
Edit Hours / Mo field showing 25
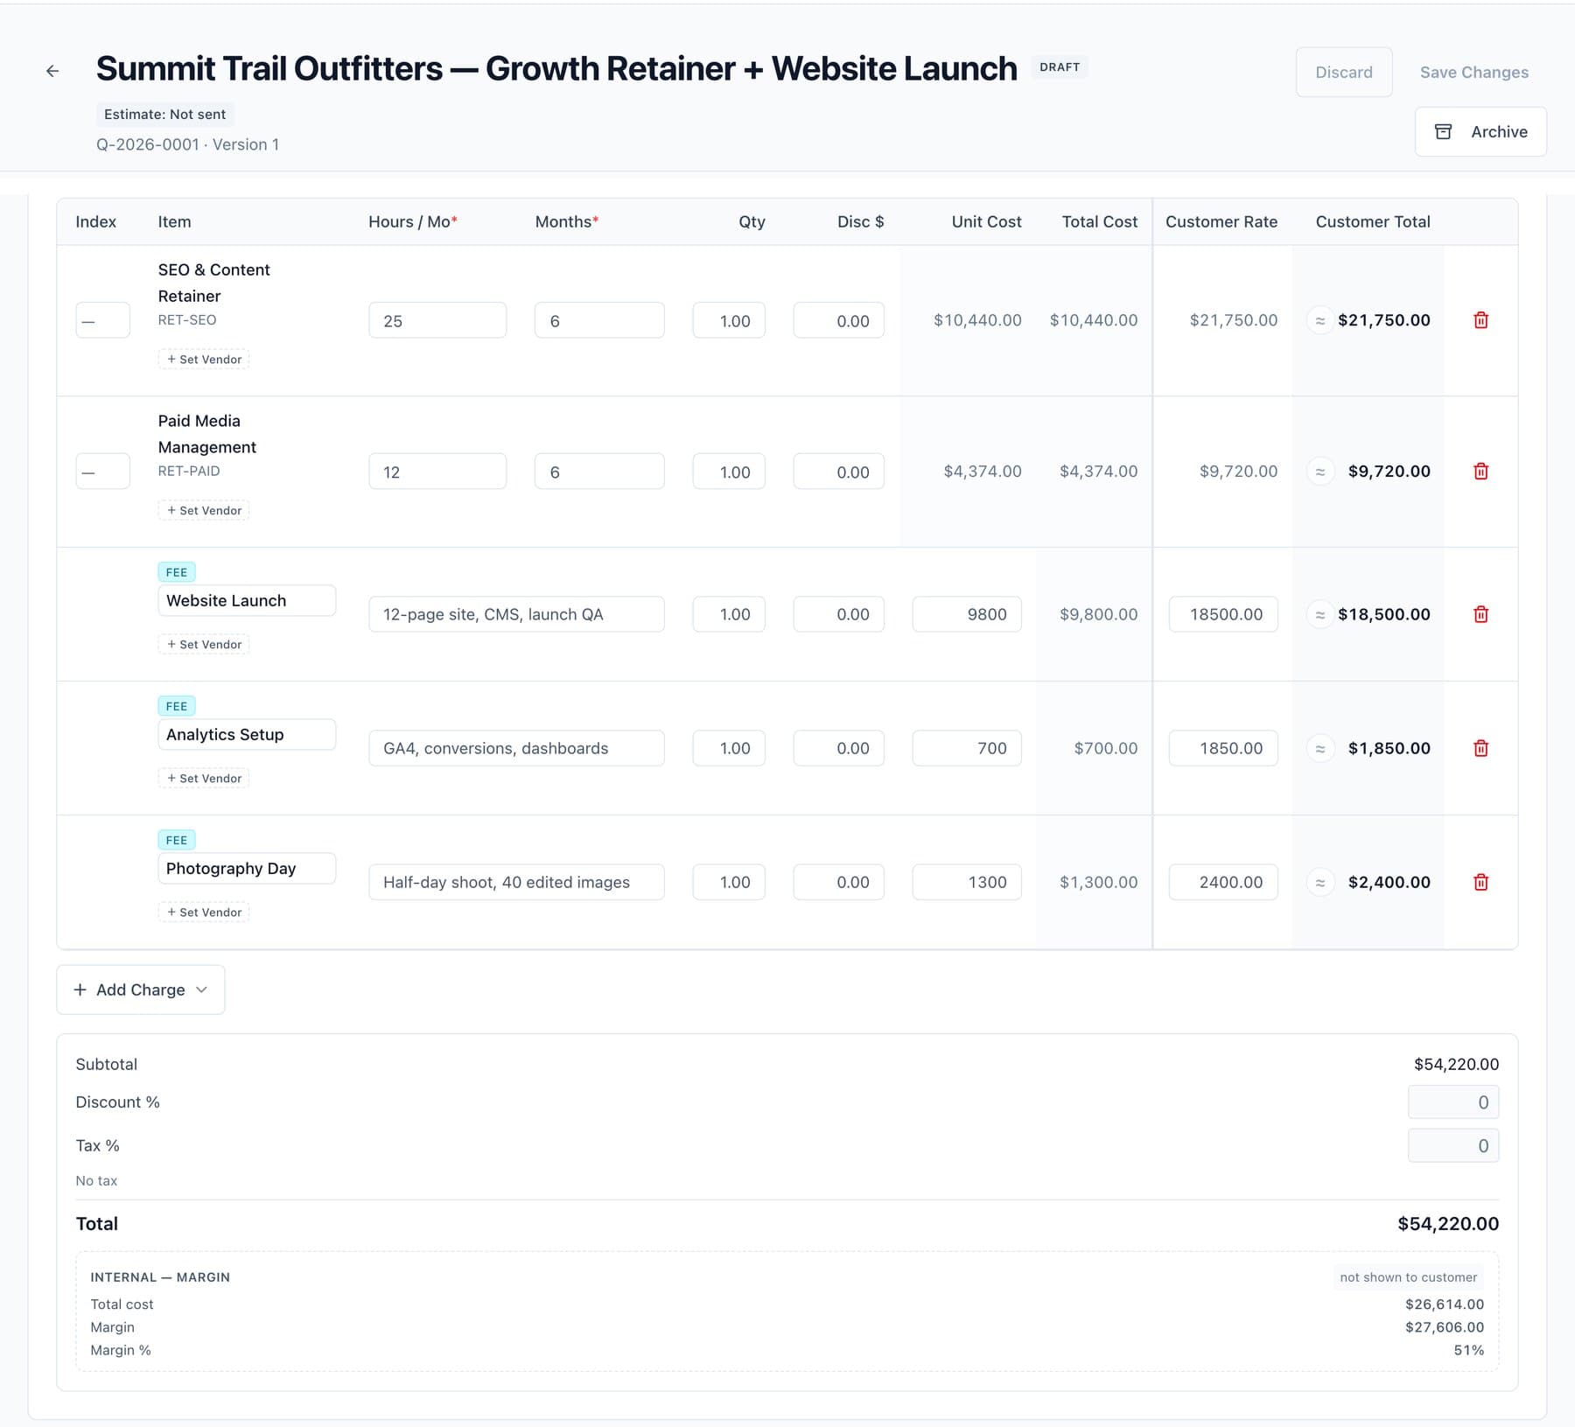point(437,320)
